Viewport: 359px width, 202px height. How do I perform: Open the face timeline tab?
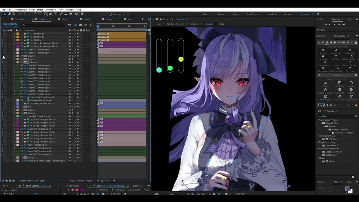(x=130, y=19)
